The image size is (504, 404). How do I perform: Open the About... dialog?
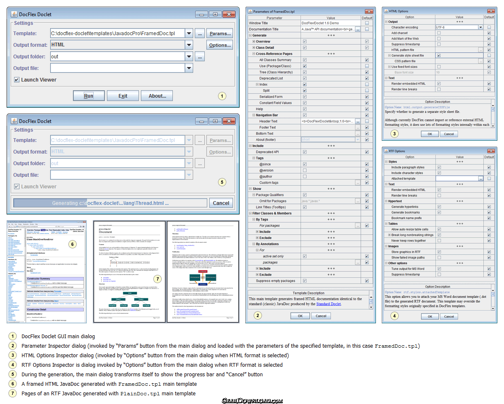[157, 96]
